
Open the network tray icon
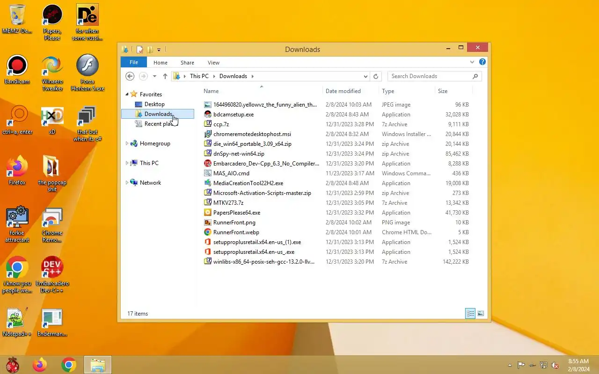544,365
